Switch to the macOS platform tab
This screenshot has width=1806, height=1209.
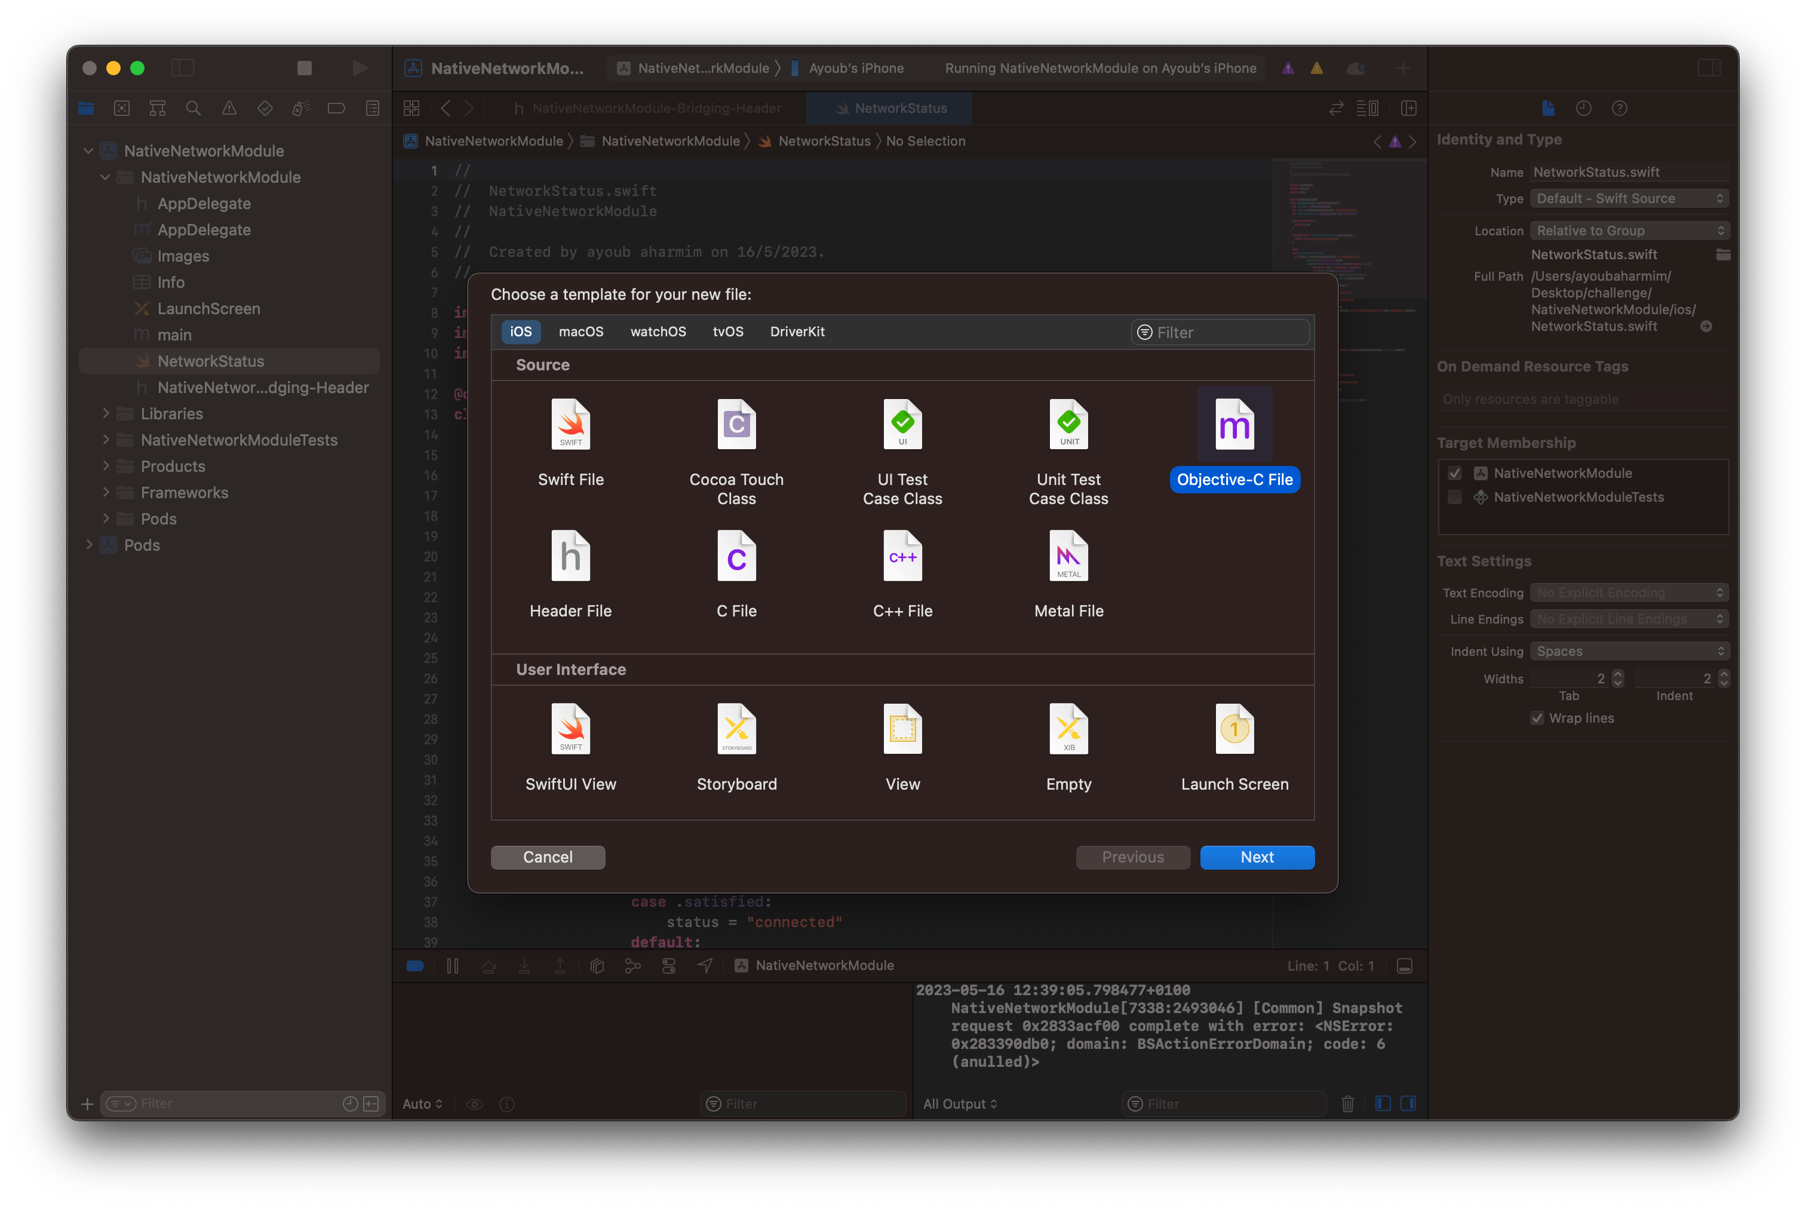(580, 332)
